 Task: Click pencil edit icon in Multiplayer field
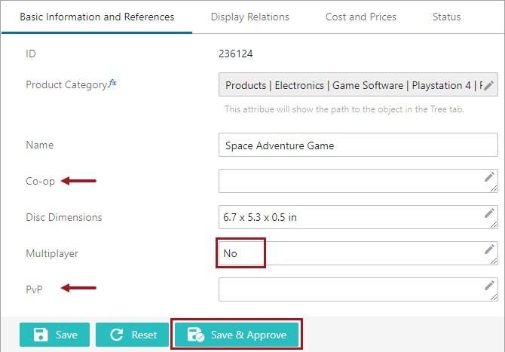click(489, 249)
